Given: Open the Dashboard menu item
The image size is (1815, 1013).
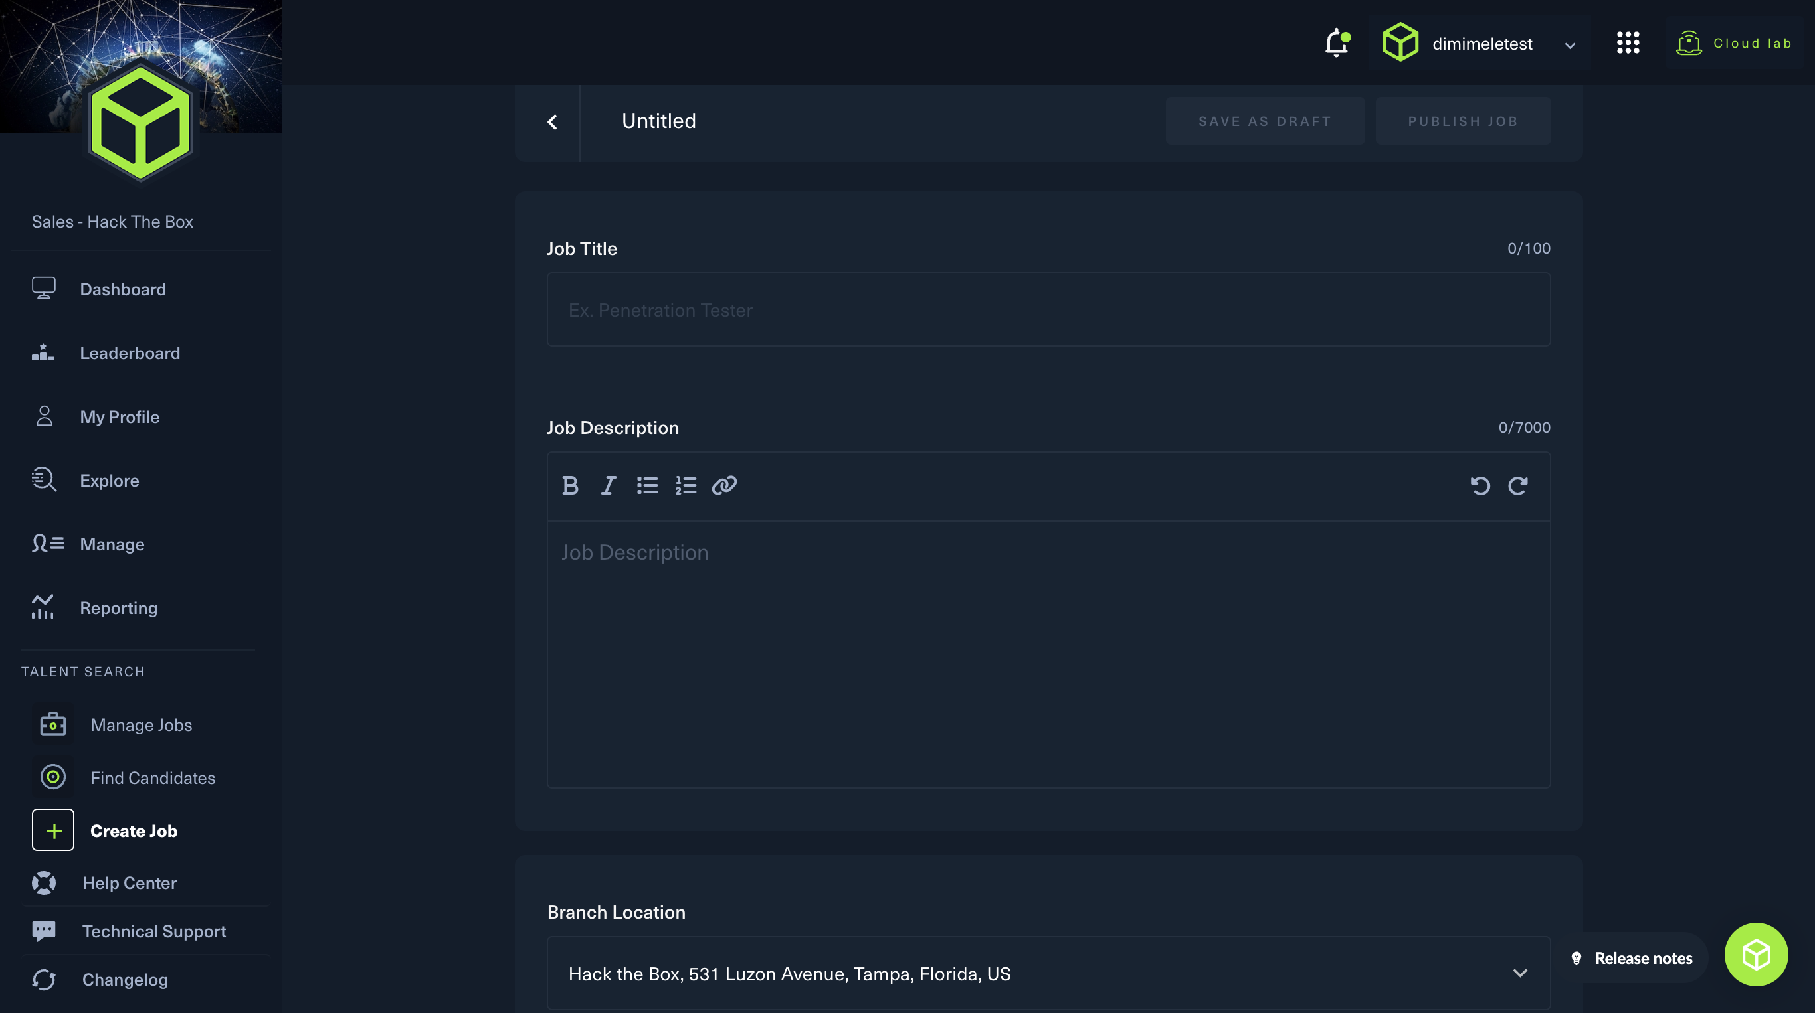Looking at the screenshot, I should 124,289.
